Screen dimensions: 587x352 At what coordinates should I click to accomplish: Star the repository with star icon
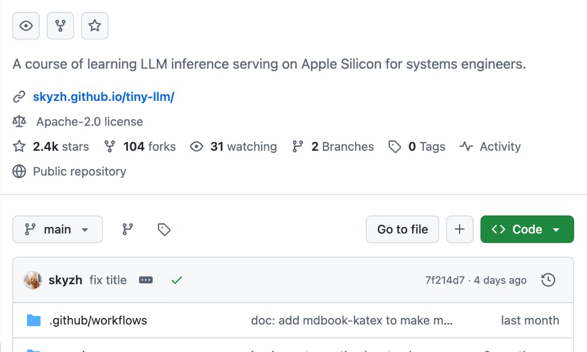95,26
